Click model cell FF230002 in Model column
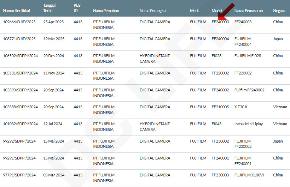290x187 pixels. tap(220, 141)
